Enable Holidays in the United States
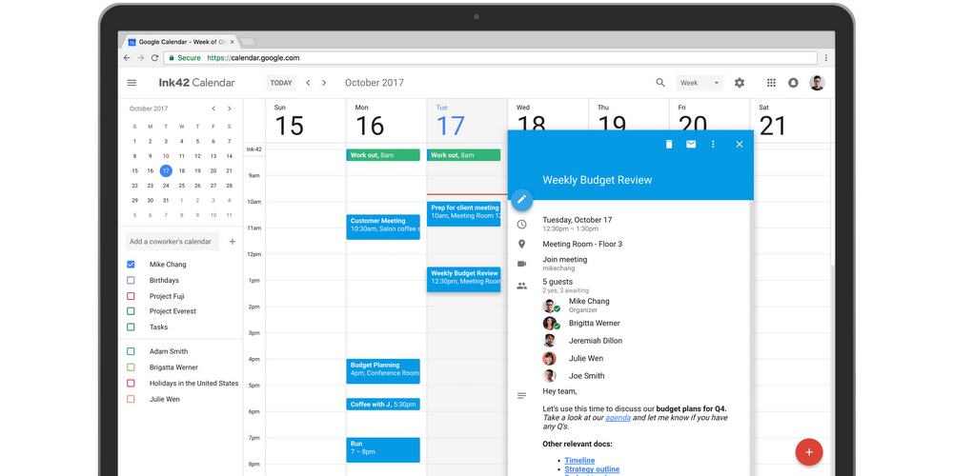The width and height of the screenshot is (953, 476). (x=131, y=383)
